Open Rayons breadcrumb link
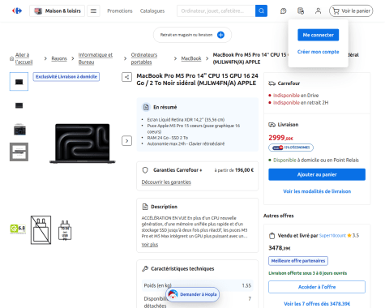Screen dimensions: 385x308 pos(59,58)
